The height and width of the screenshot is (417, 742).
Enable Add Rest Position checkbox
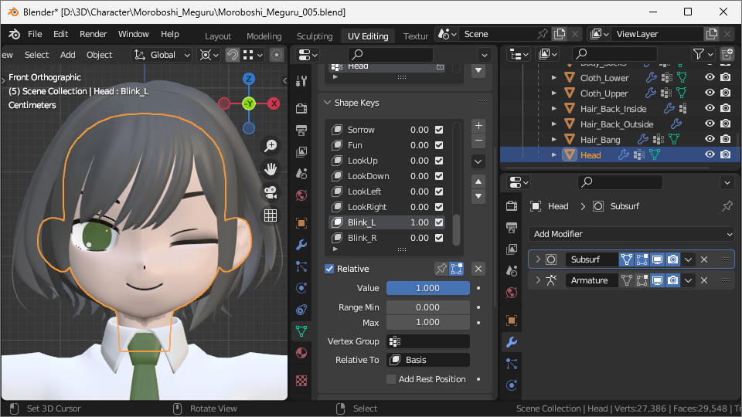[x=391, y=379]
